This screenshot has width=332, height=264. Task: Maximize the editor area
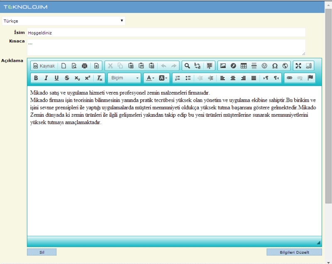[298, 66]
